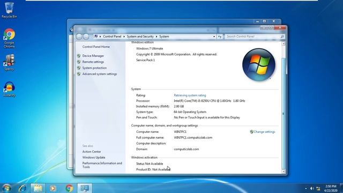Click the scrollbar down arrow
This screenshot has height=193, width=343.
pyautogui.click(x=284, y=172)
